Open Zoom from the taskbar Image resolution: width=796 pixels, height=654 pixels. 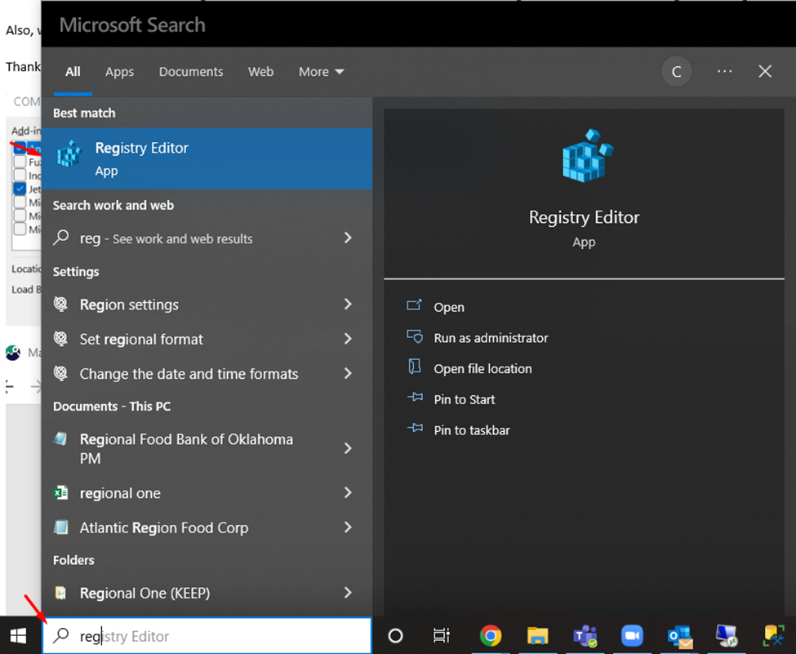(632, 635)
